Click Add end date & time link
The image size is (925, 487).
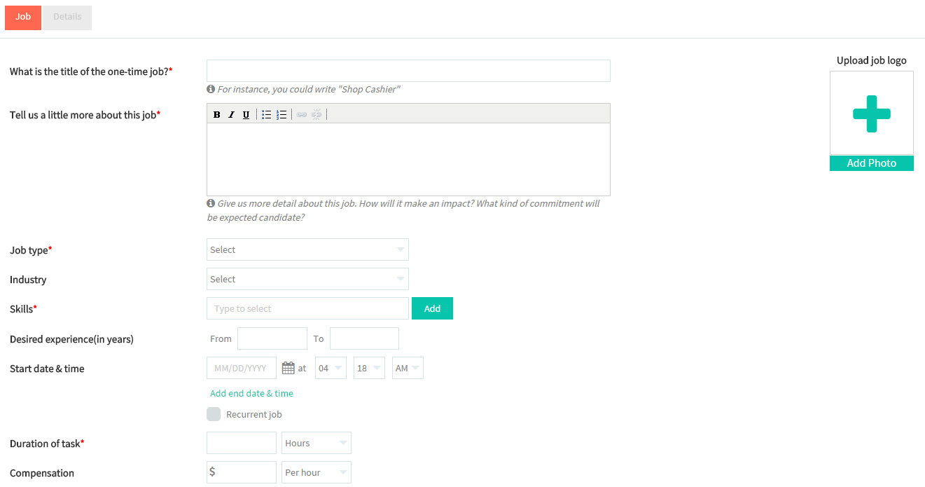point(251,393)
